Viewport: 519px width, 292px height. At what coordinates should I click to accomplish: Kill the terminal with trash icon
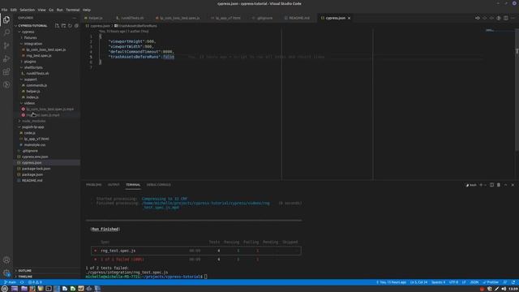click(x=499, y=185)
